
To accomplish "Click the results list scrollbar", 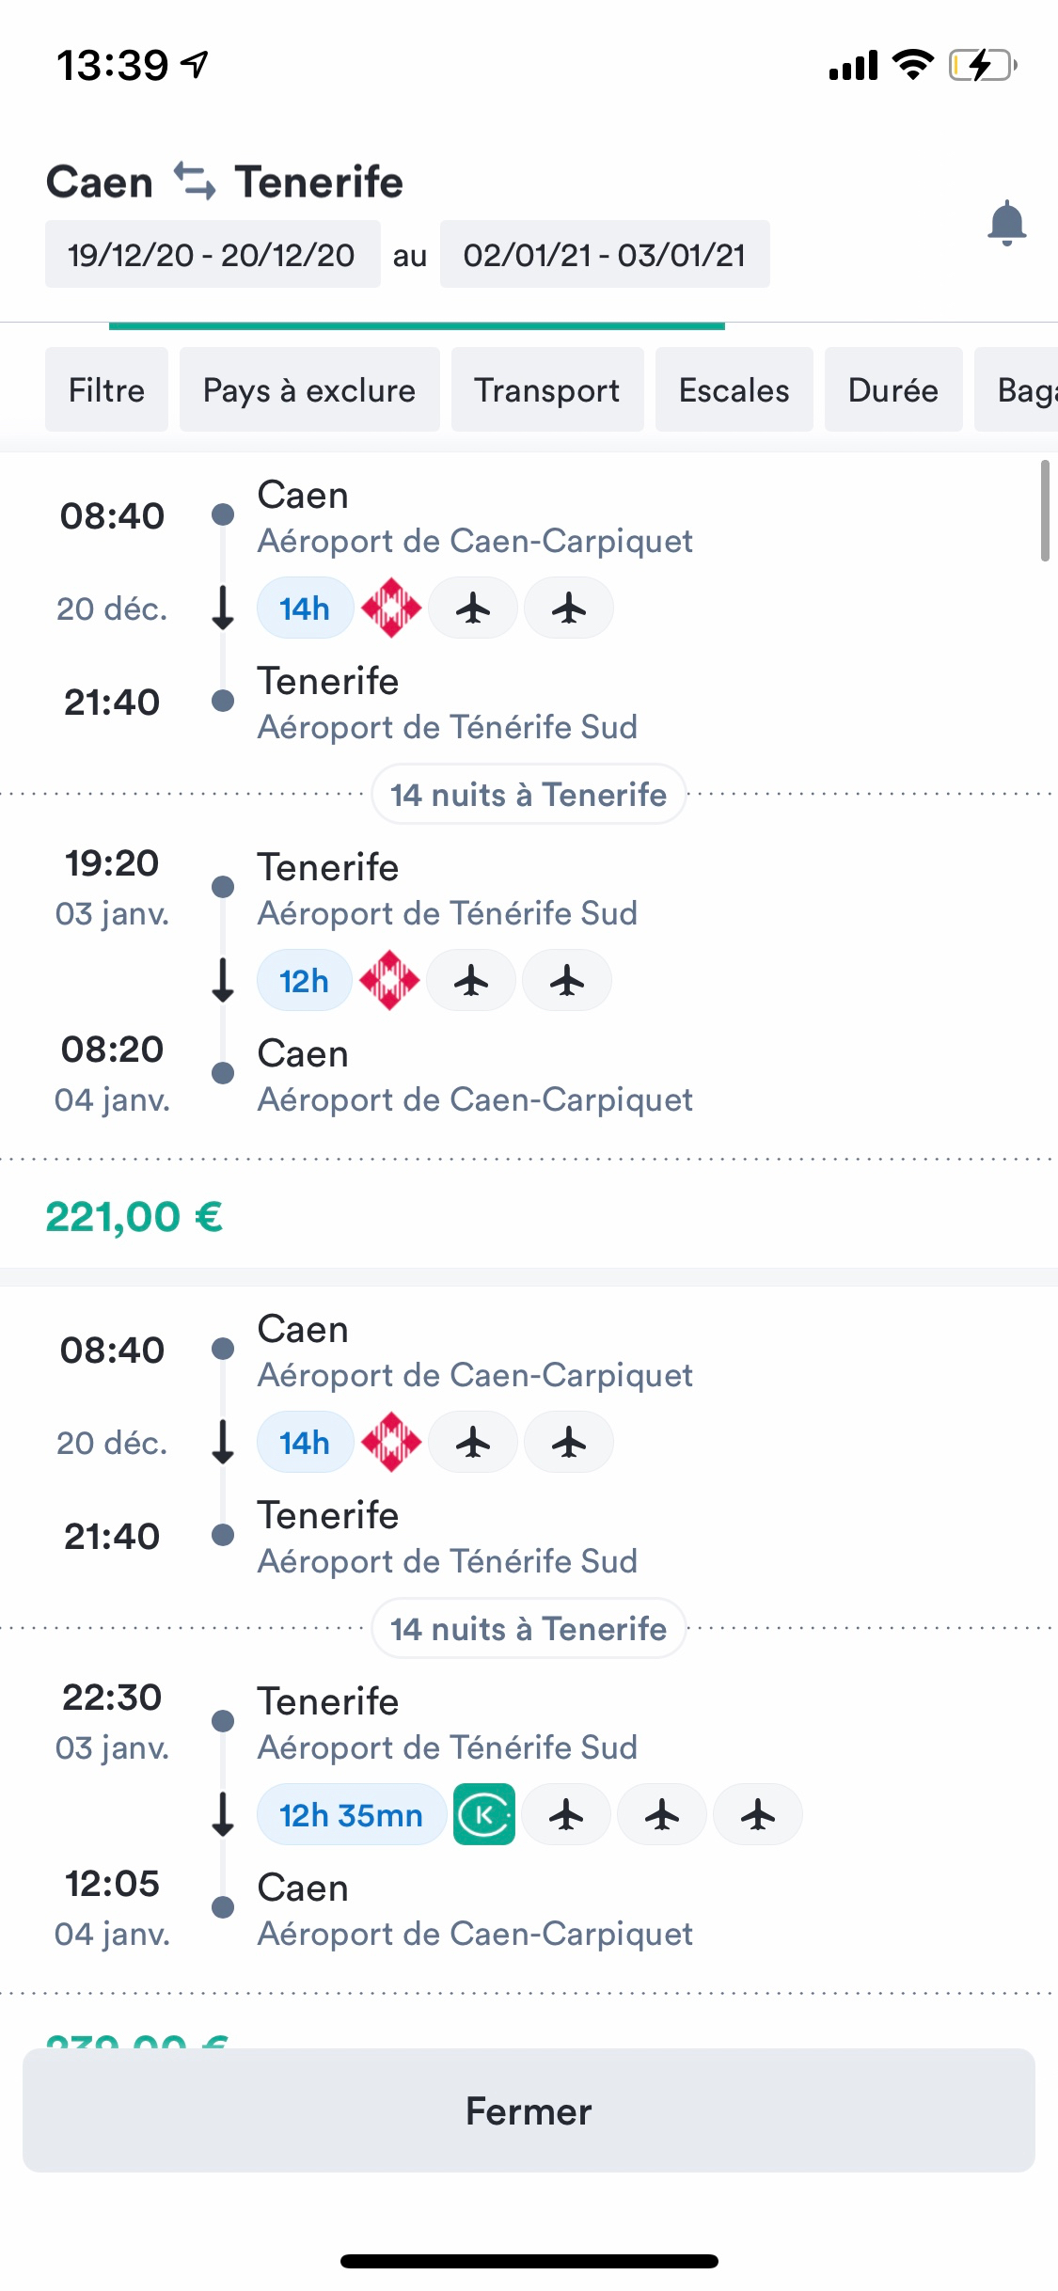I will (x=1044, y=511).
